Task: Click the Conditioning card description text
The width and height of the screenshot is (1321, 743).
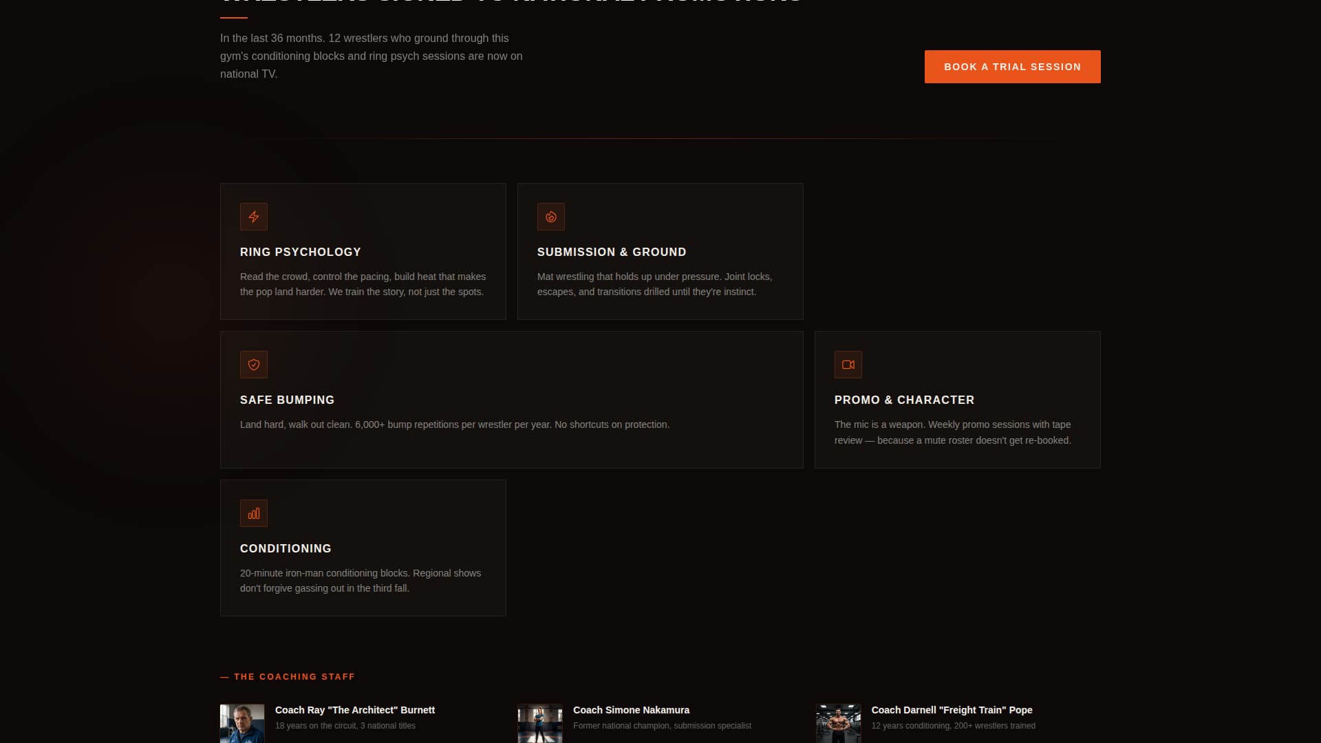Action: point(360,581)
